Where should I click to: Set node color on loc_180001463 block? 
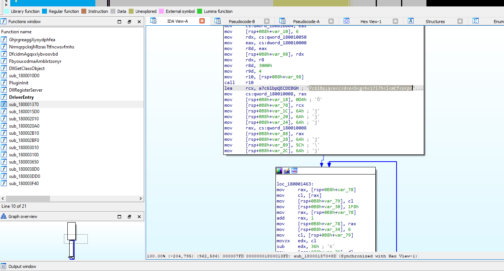(x=279, y=171)
